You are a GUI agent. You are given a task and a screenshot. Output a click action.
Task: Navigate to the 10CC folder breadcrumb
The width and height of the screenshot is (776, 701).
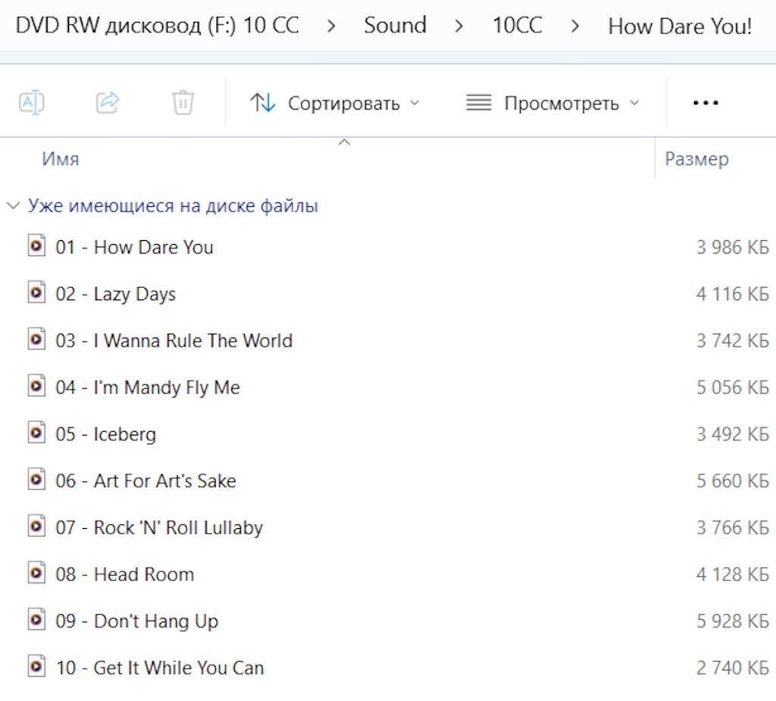coord(517,25)
